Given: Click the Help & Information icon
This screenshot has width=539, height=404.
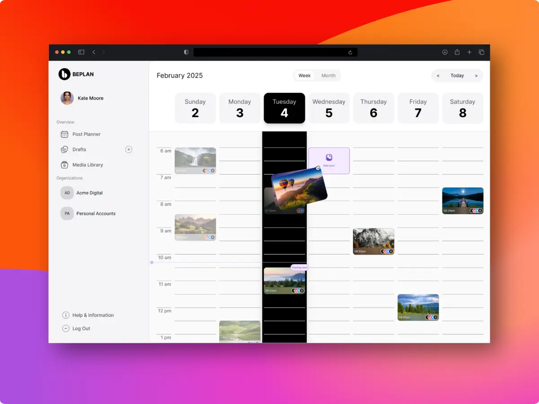Looking at the screenshot, I should click(66, 315).
